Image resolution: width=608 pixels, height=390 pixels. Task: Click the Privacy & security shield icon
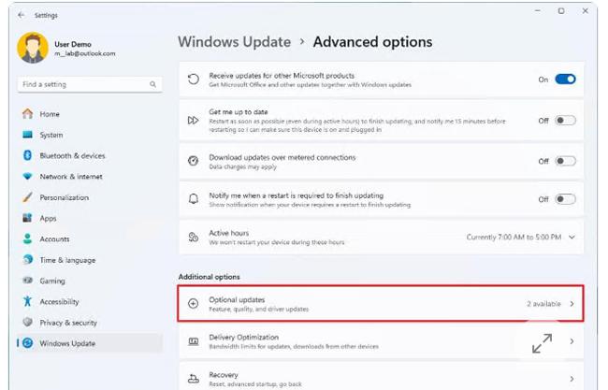pos(27,323)
